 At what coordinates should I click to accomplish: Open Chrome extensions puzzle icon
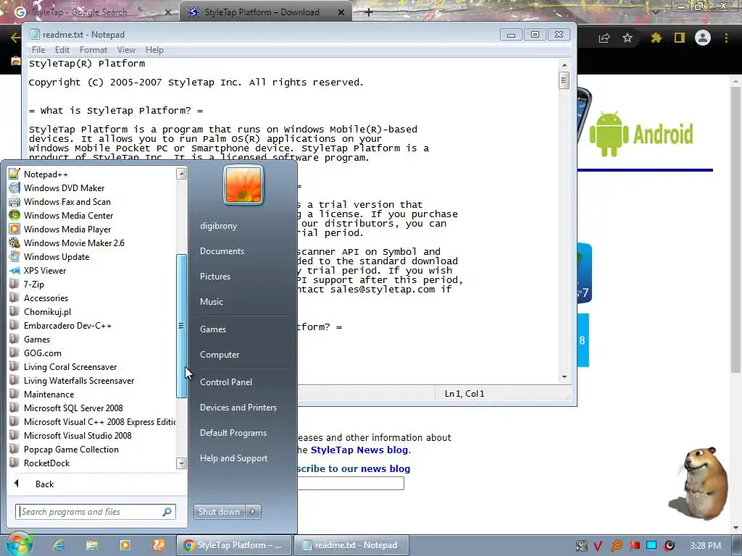[656, 38]
